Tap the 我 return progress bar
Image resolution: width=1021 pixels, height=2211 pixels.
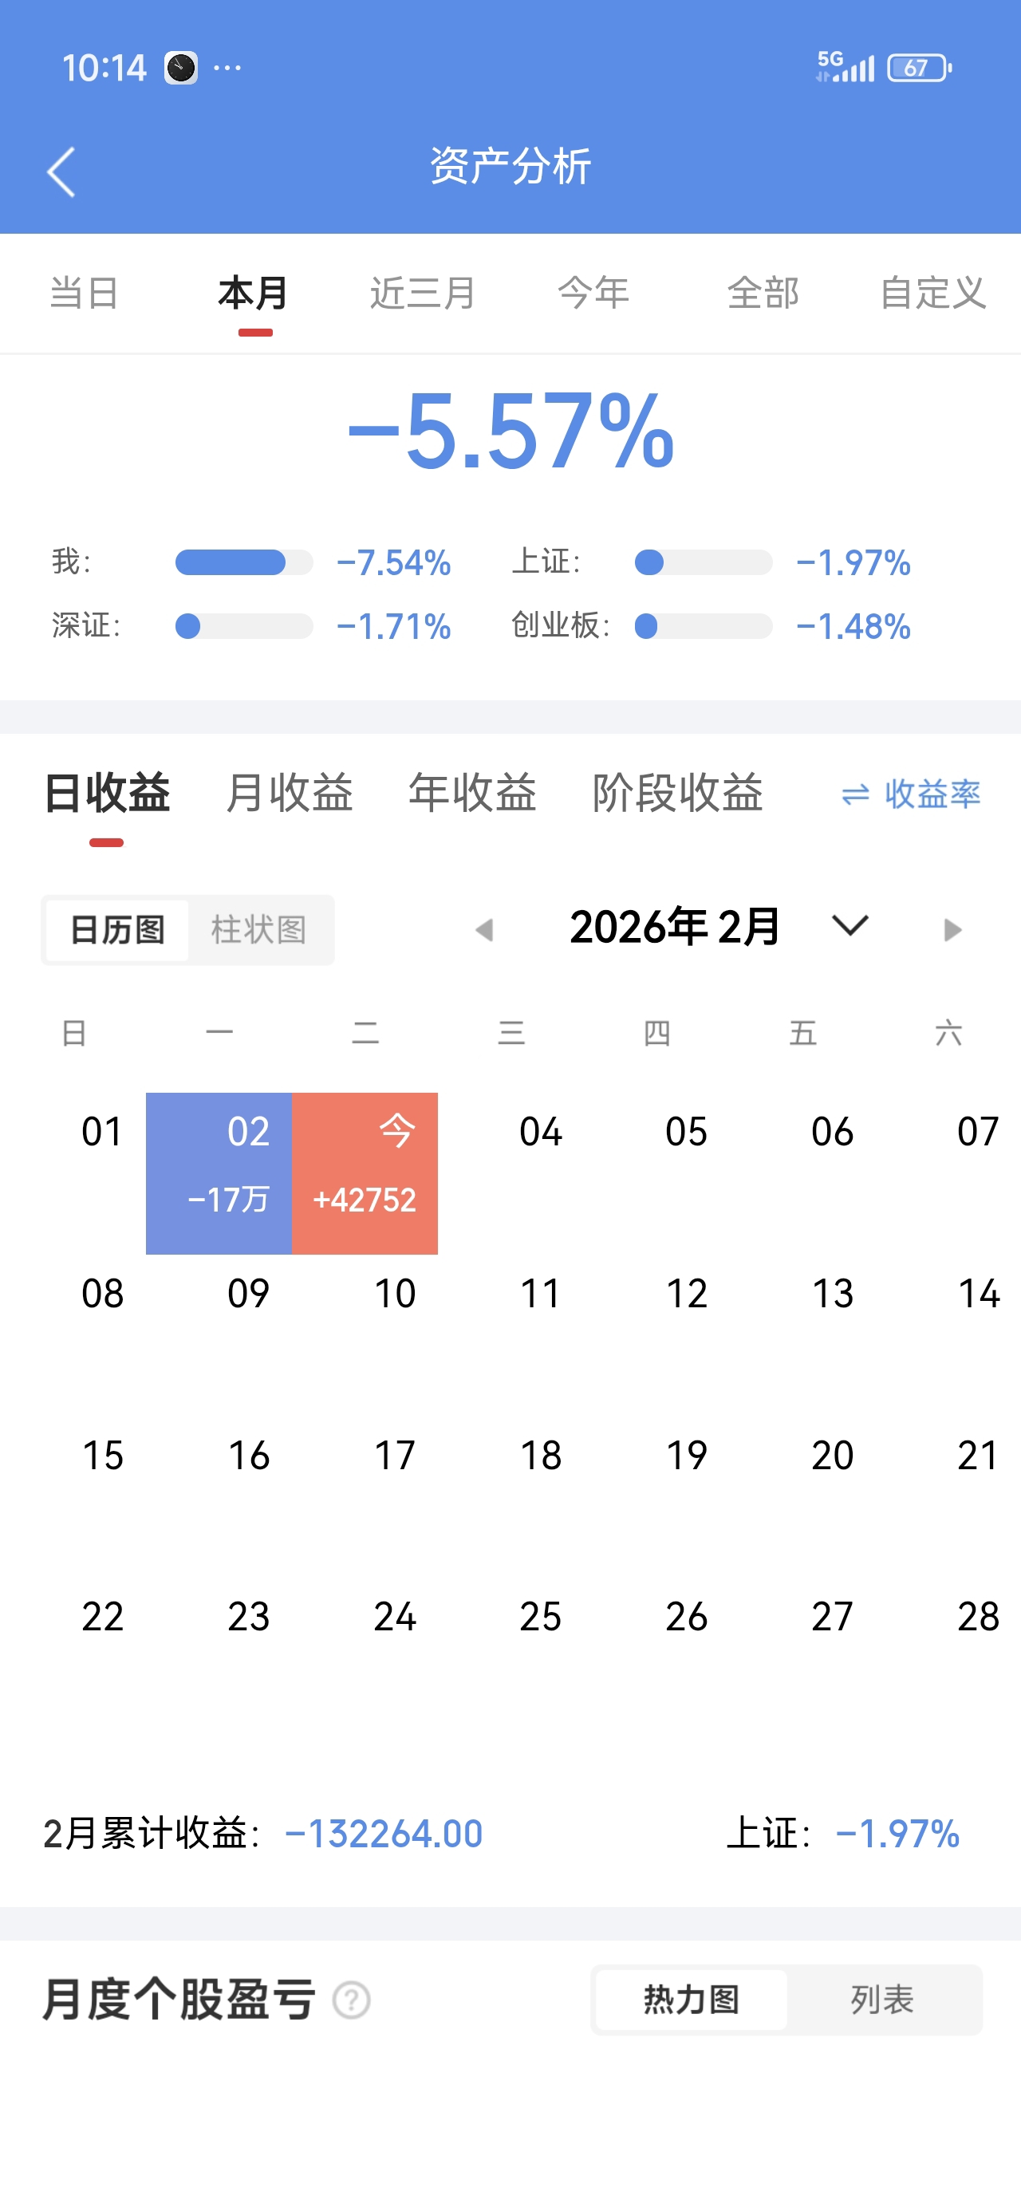point(244,562)
